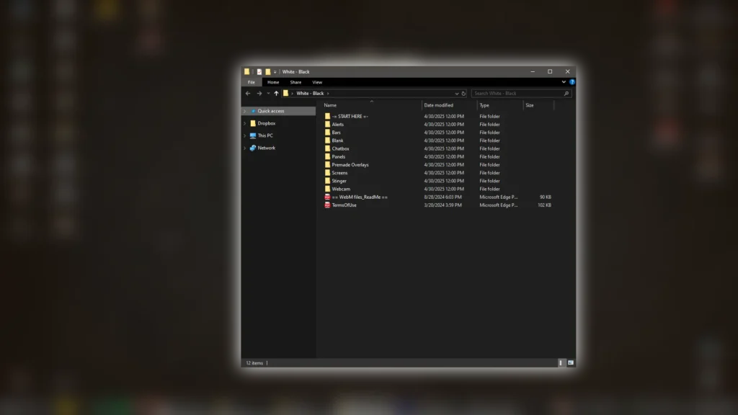
Task: Open Help using the question mark icon
Action: [x=573, y=82]
